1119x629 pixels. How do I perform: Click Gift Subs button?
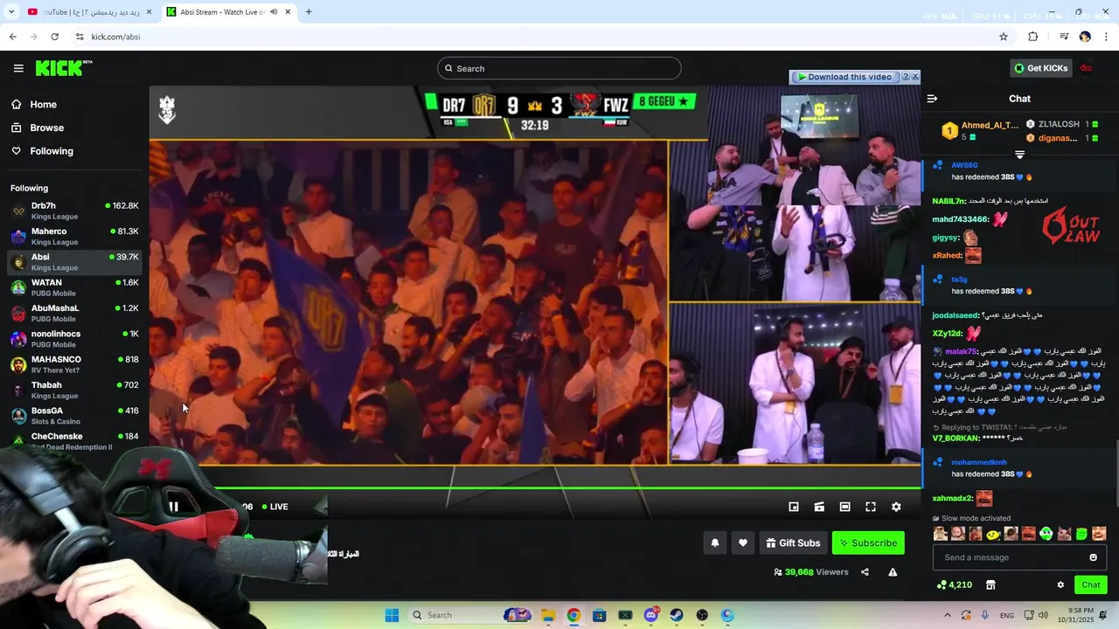pyautogui.click(x=793, y=543)
